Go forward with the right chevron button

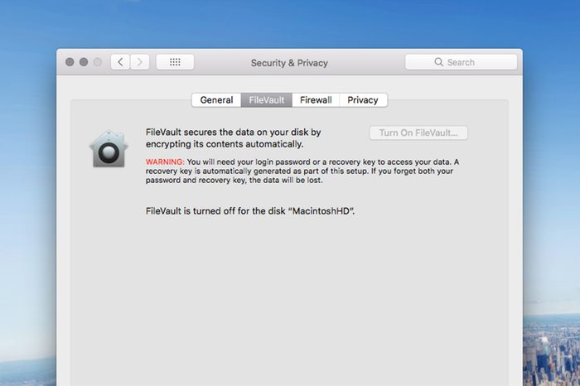pyautogui.click(x=139, y=62)
